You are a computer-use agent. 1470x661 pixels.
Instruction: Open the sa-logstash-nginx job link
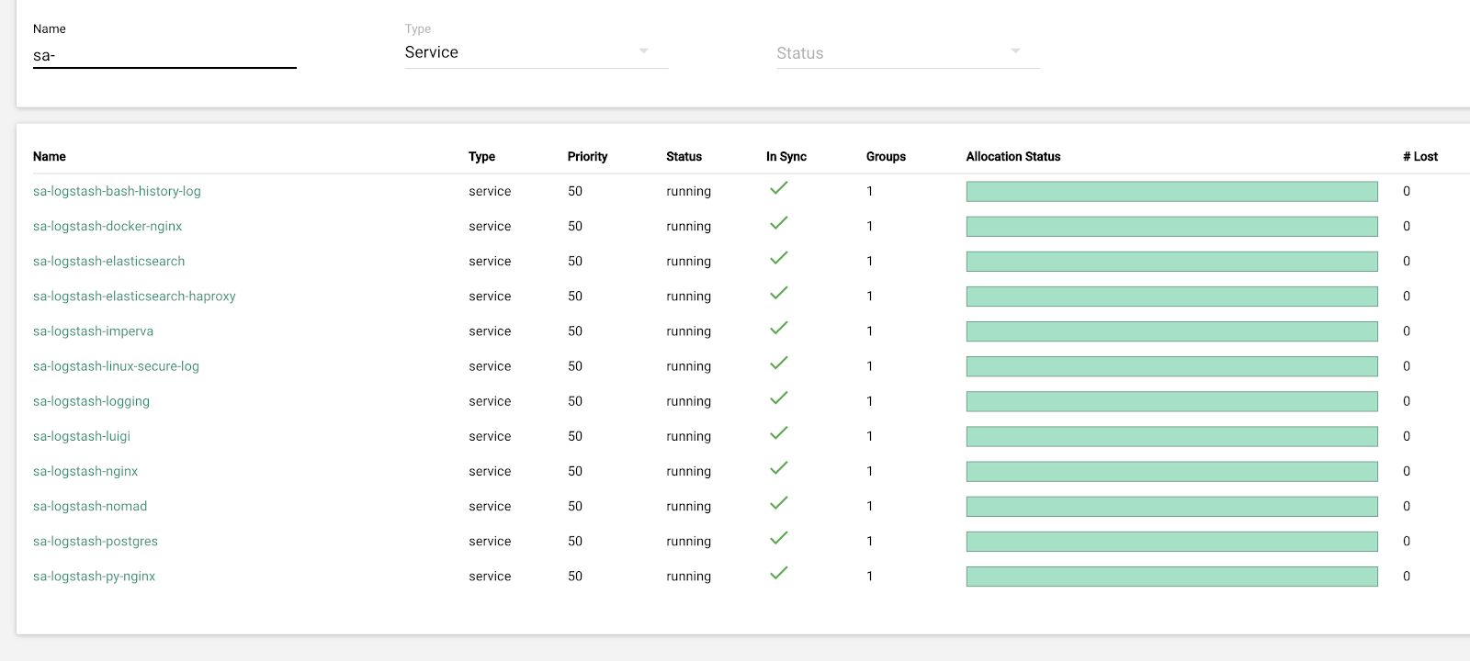pos(85,472)
